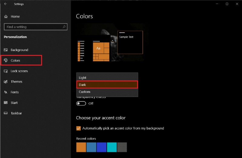242x158 pixels.
Task: Click the Choose your accent color heading
Action: click(101, 118)
